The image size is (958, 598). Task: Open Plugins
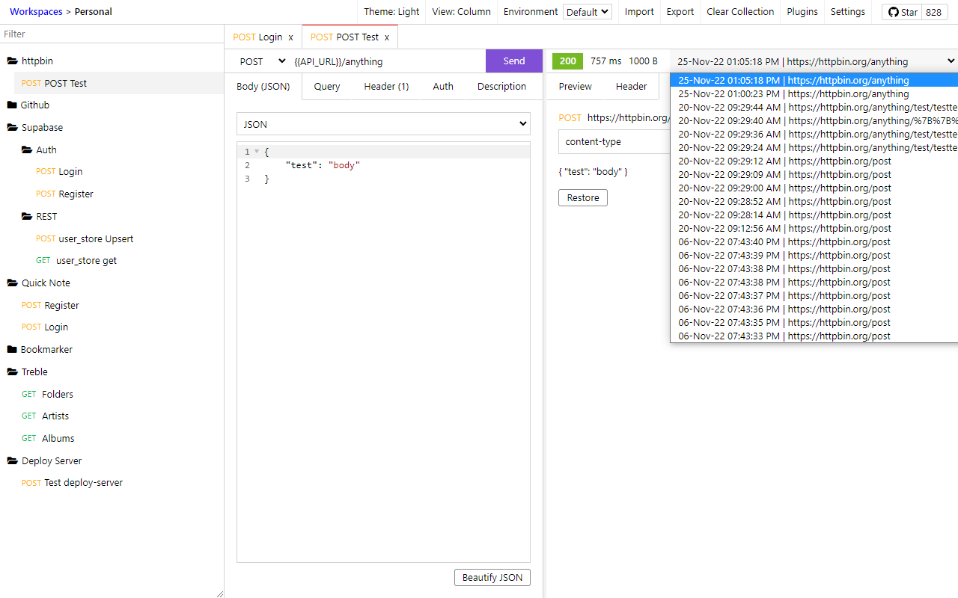[x=802, y=12]
